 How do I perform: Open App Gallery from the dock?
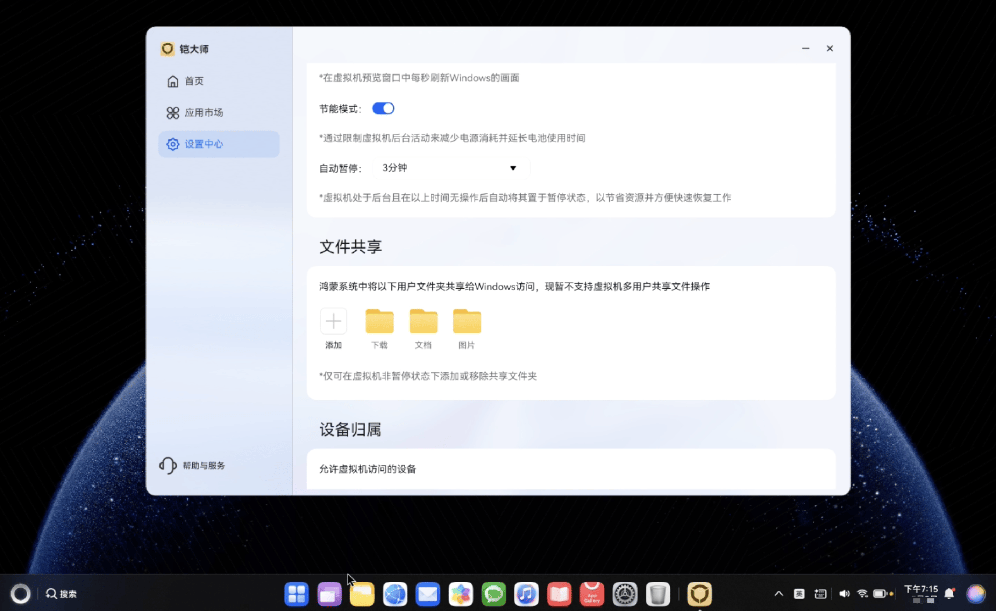click(x=592, y=594)
